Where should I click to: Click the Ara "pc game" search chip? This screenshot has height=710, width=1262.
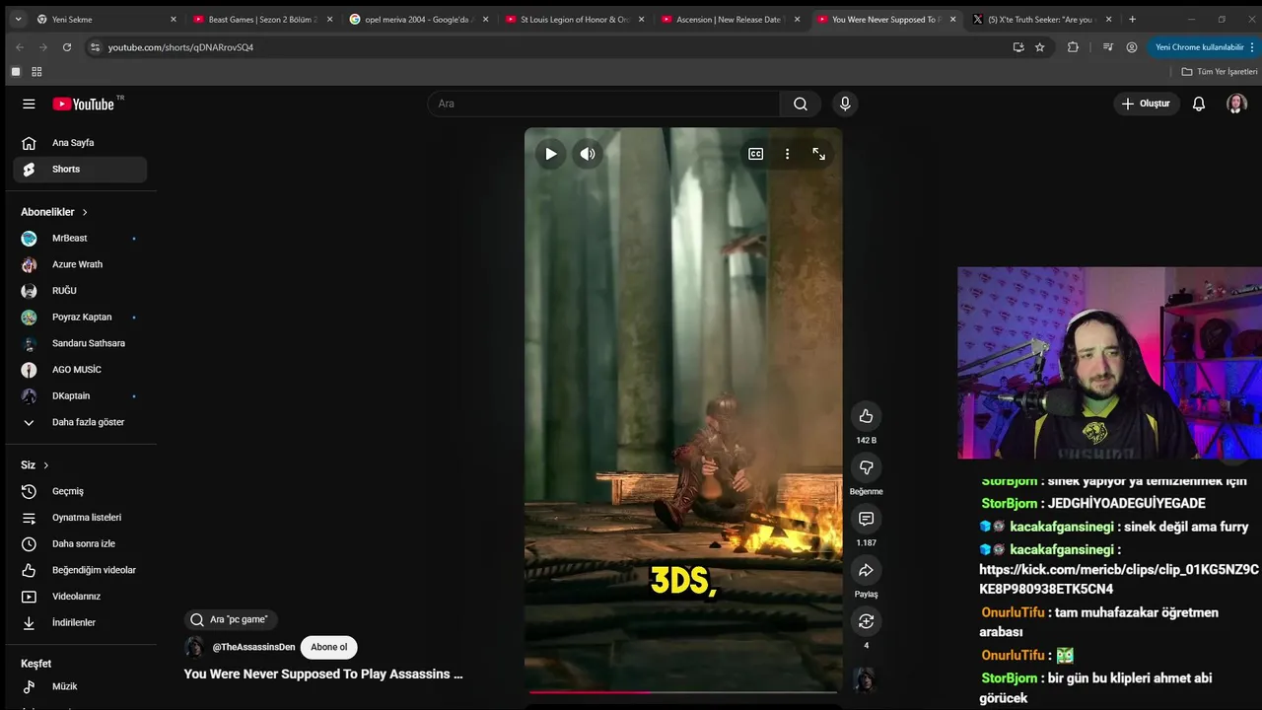point(231,620)
